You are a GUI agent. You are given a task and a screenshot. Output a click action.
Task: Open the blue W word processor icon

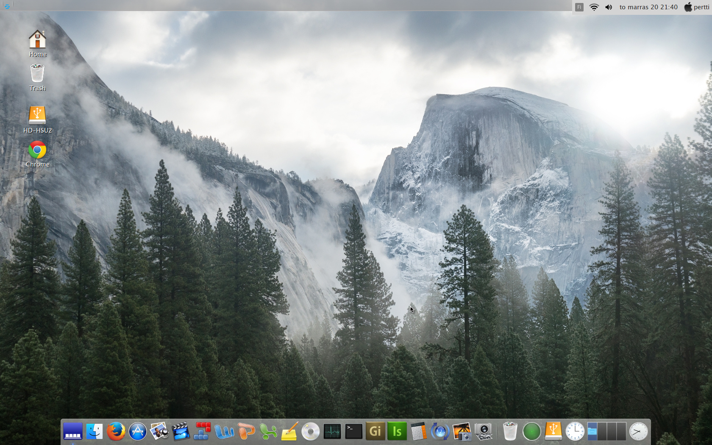coord(224,431)
